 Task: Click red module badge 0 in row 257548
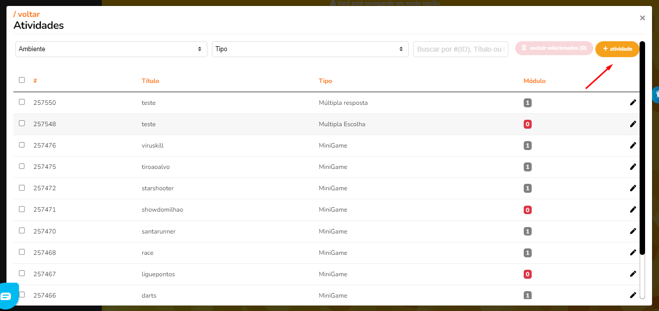528,124
